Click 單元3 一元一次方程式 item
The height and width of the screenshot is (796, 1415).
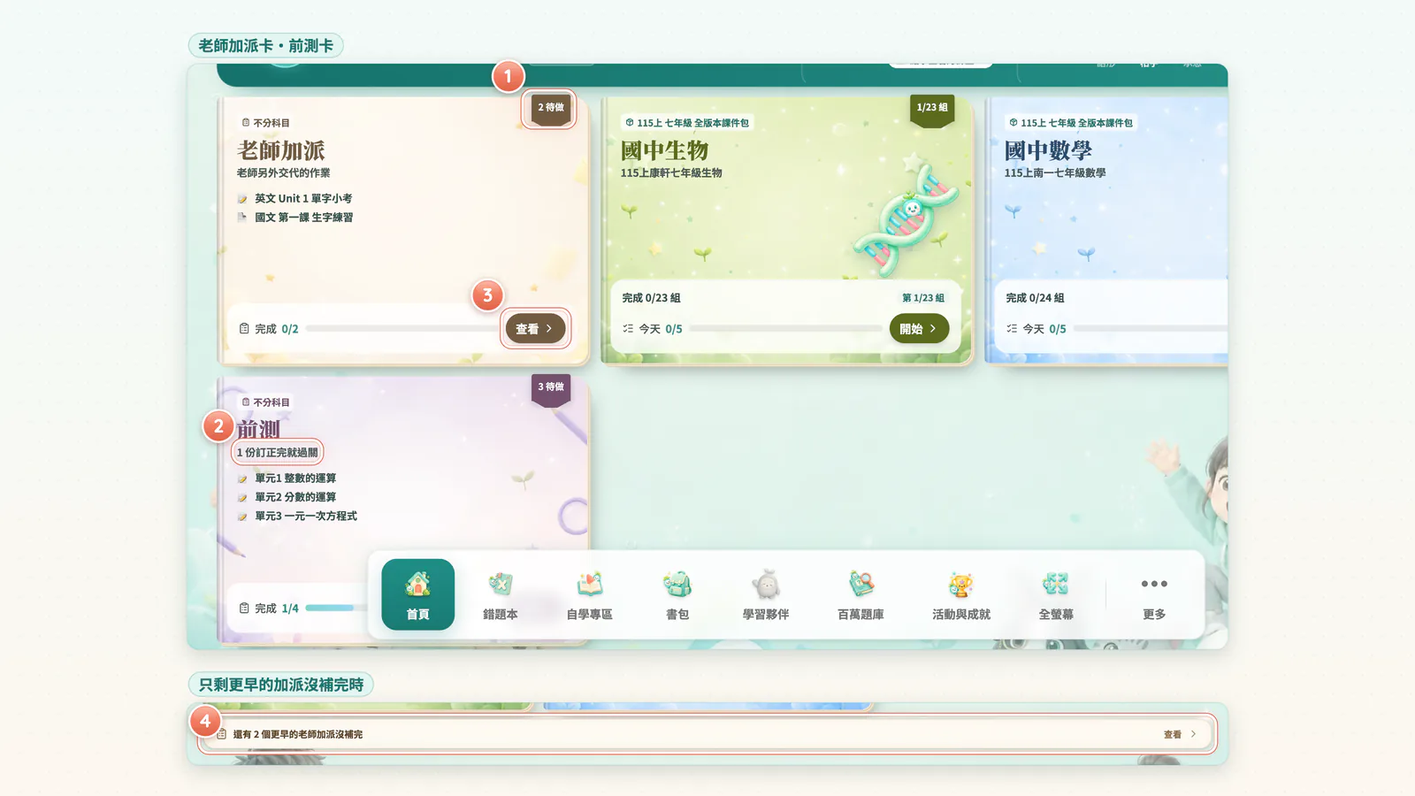[x=306, y=516]
